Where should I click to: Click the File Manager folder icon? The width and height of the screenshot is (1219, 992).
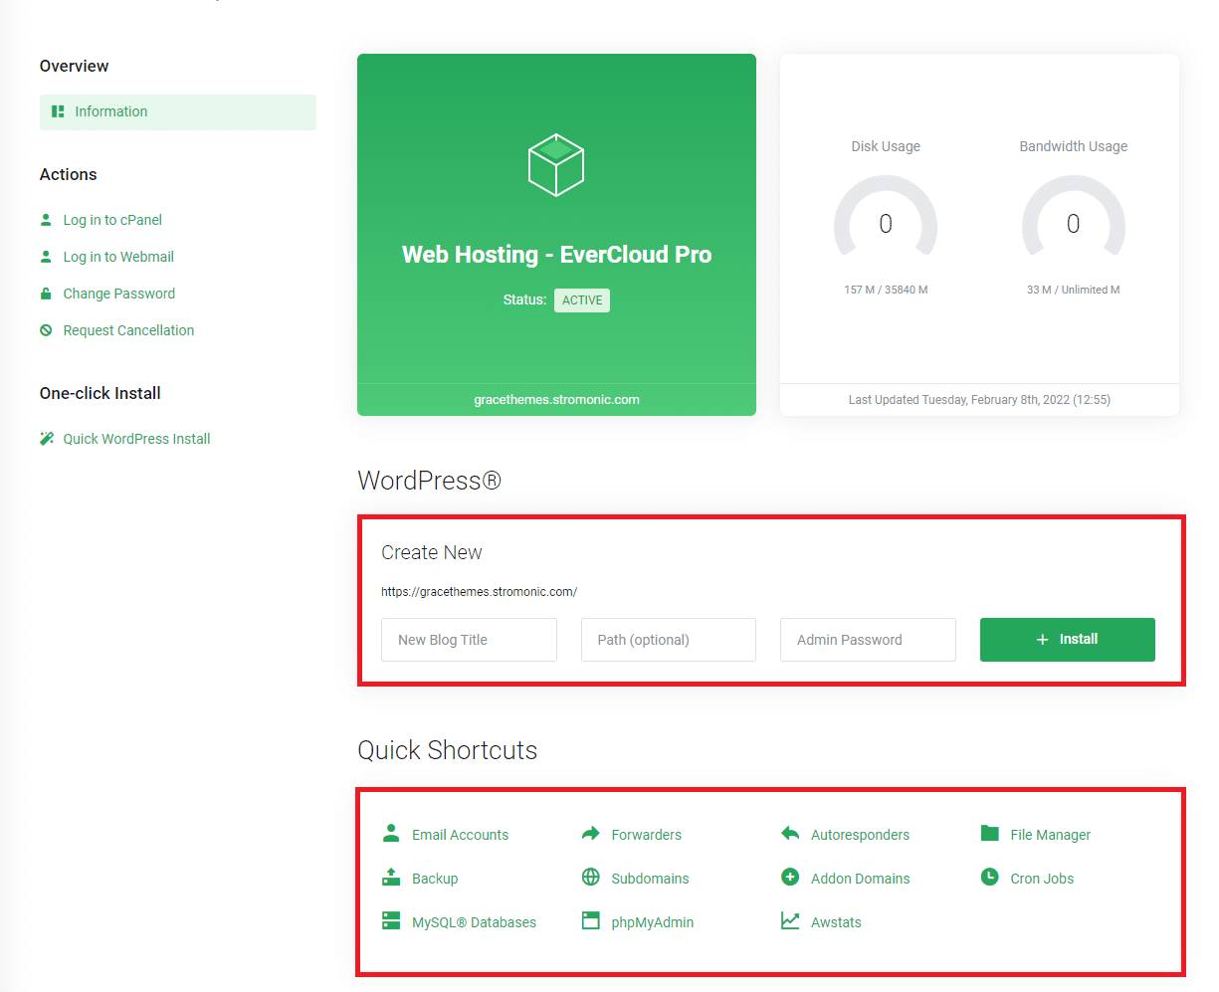pyautogui.click(x=989, y=834)
